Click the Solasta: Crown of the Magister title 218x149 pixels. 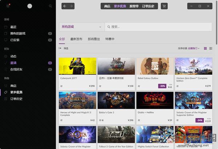pyautogui.click(x=75, y=146)
